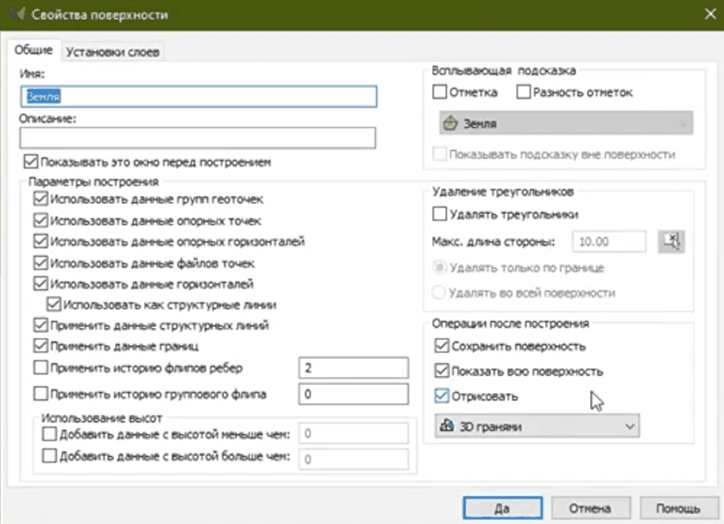
Task: Enable the Удалять треугольники checkbox
Action: [440, 215]
